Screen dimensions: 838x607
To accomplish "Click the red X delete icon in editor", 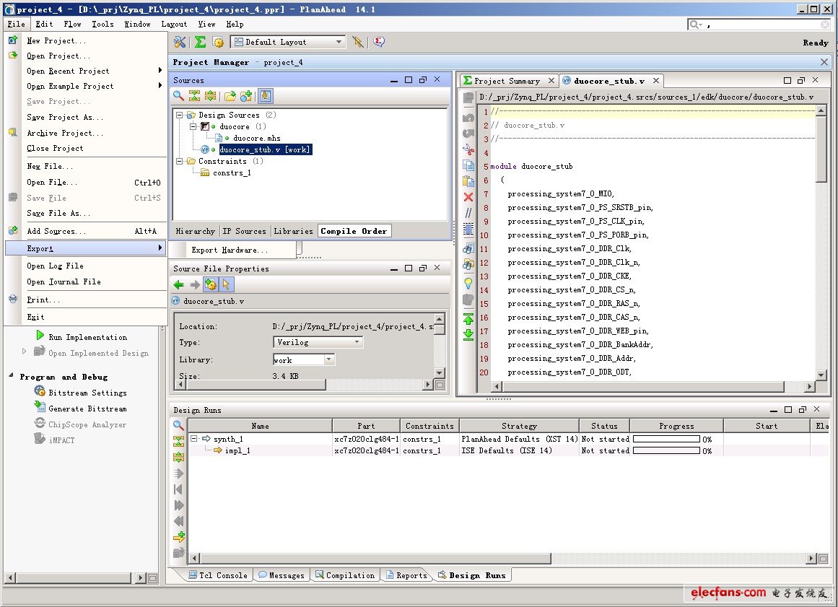I will 468,197.
